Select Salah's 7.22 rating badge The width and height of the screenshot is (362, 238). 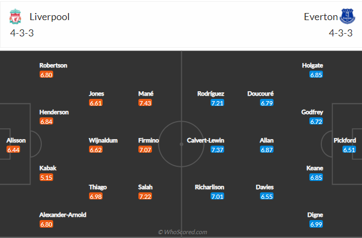point(145,196)
